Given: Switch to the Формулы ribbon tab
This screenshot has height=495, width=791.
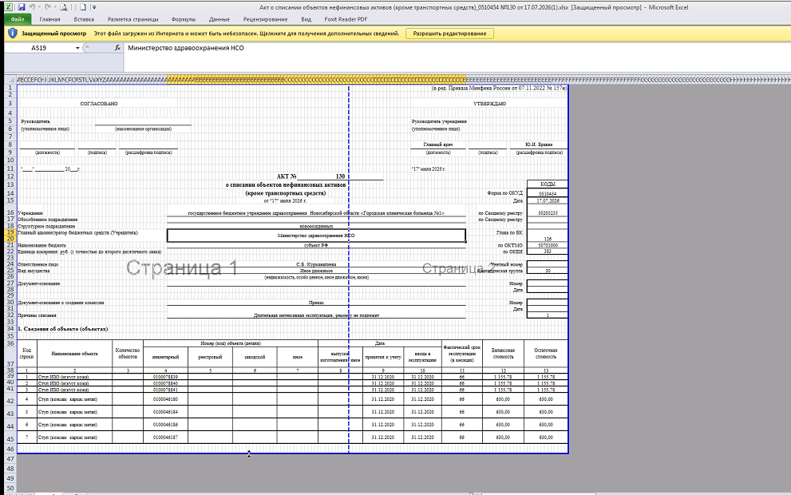Looking at the screenshot, I should point(183,19).
